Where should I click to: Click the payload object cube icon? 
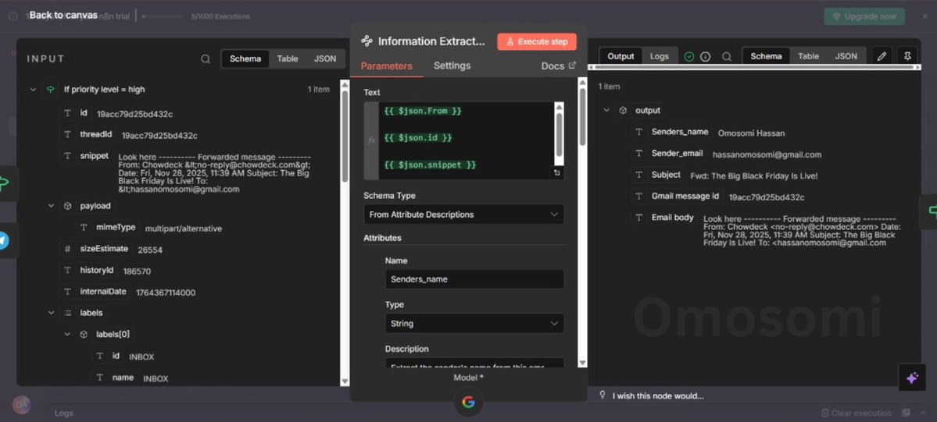coord(67,206)
